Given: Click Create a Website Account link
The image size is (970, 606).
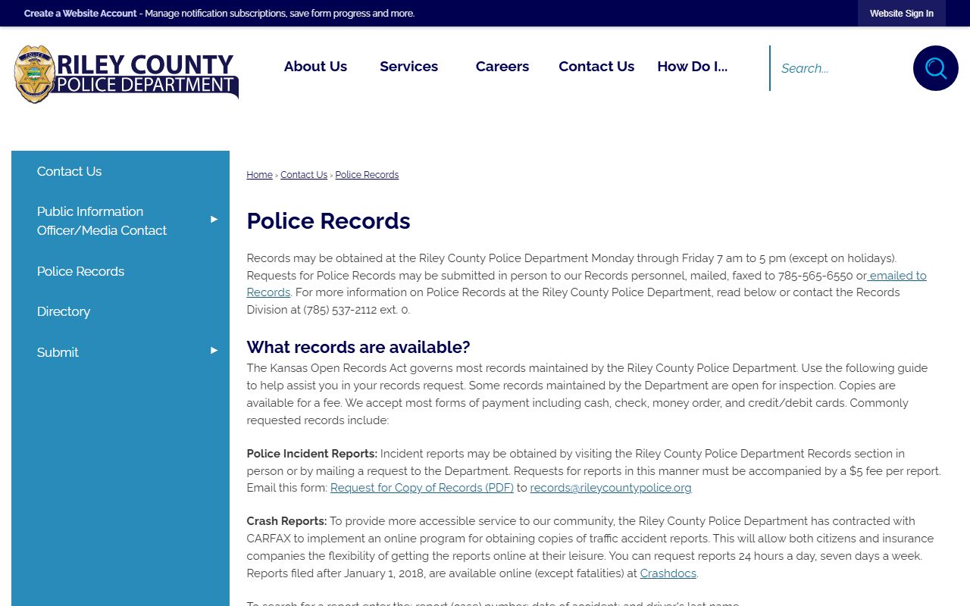Looking at the screenshot, I should 80,14.
